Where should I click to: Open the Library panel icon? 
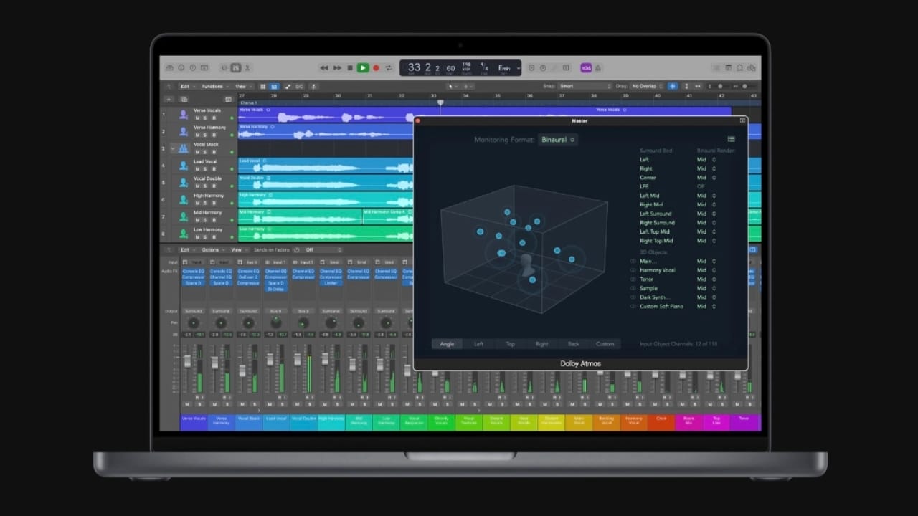click(x=169, y=67)
